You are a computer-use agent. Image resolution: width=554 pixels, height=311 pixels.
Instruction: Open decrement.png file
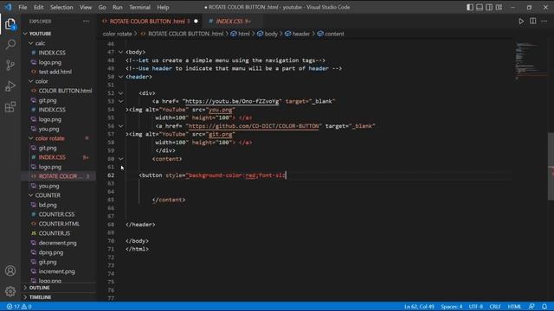[x=58, y=243]
